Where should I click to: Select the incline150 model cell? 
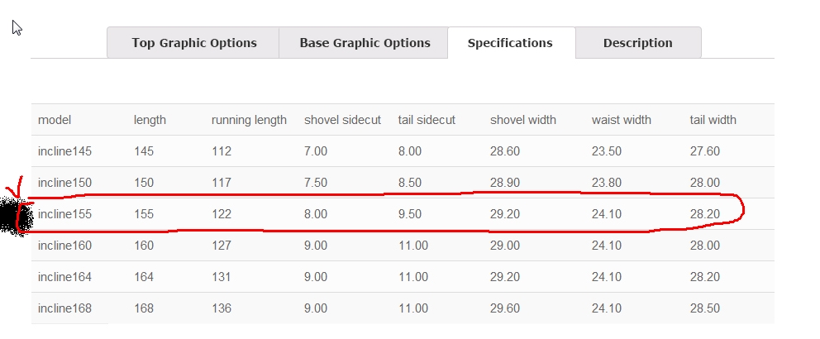click(x=64, y=183)
